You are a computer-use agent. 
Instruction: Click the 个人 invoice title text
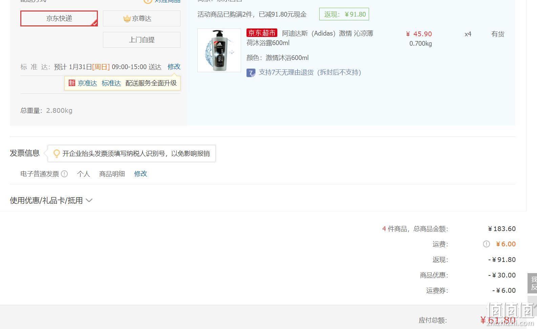point(83,174)
